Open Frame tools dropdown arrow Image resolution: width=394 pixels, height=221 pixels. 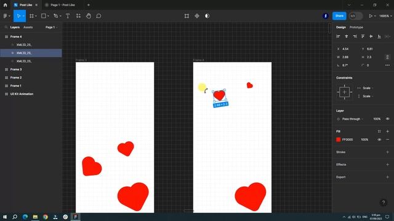pyautogui.click(x=36, y=16)
